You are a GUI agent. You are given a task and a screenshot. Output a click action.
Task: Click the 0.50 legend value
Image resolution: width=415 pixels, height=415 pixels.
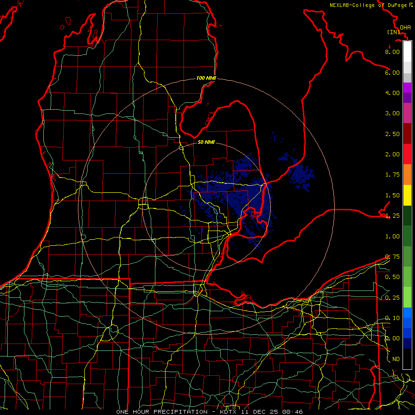(x=392, y=277)
